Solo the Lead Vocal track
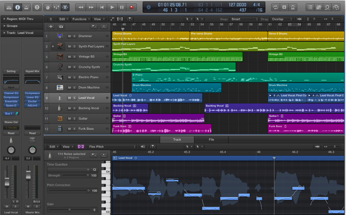Image resolution: width=346 pixels, height=215 pixels. (74, 98)
